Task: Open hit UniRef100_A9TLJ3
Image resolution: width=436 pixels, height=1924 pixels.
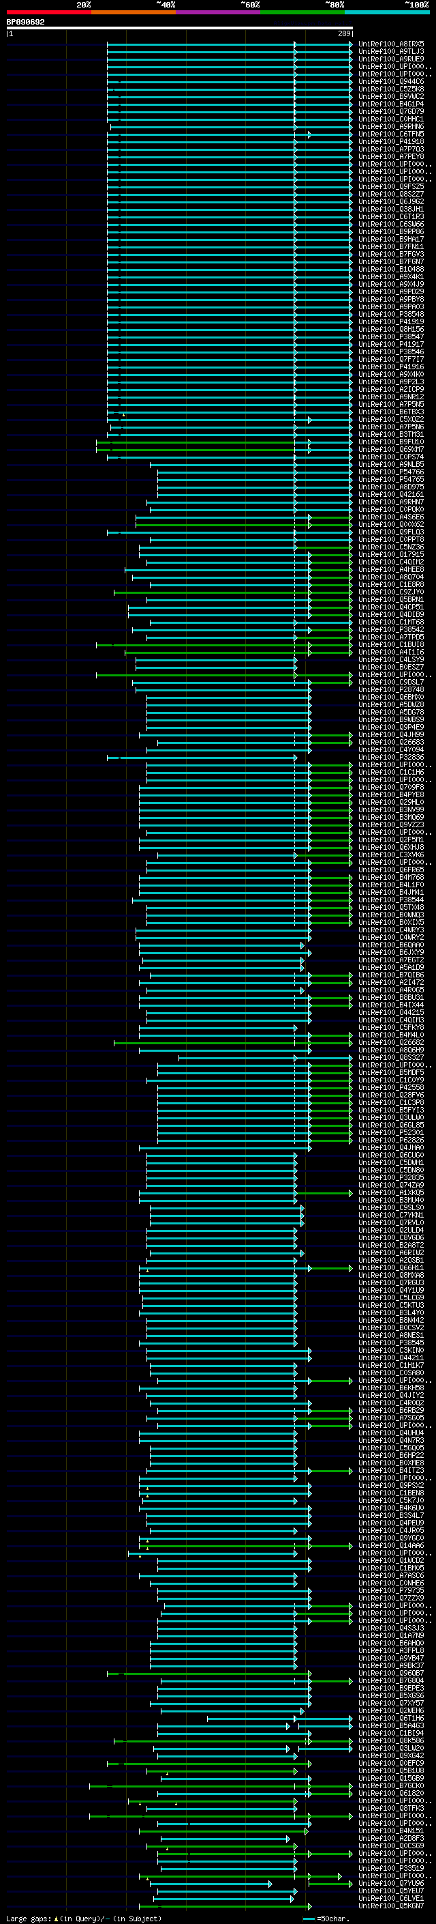Action: tap(391, 52)
